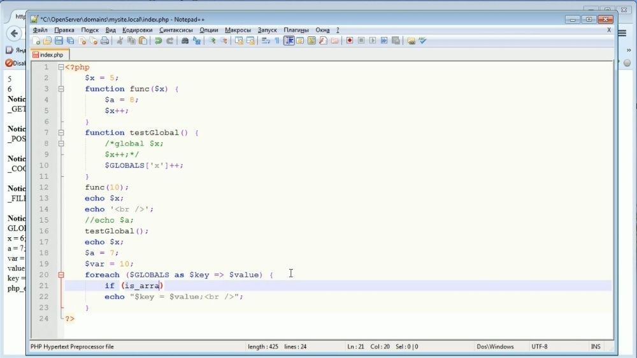637x358 pixels.
Task: Open the Запуск menu
Action: (268, 30)
